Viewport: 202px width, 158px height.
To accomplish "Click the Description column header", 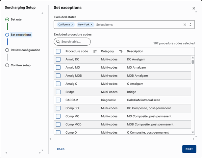I will tap(135, 51).
